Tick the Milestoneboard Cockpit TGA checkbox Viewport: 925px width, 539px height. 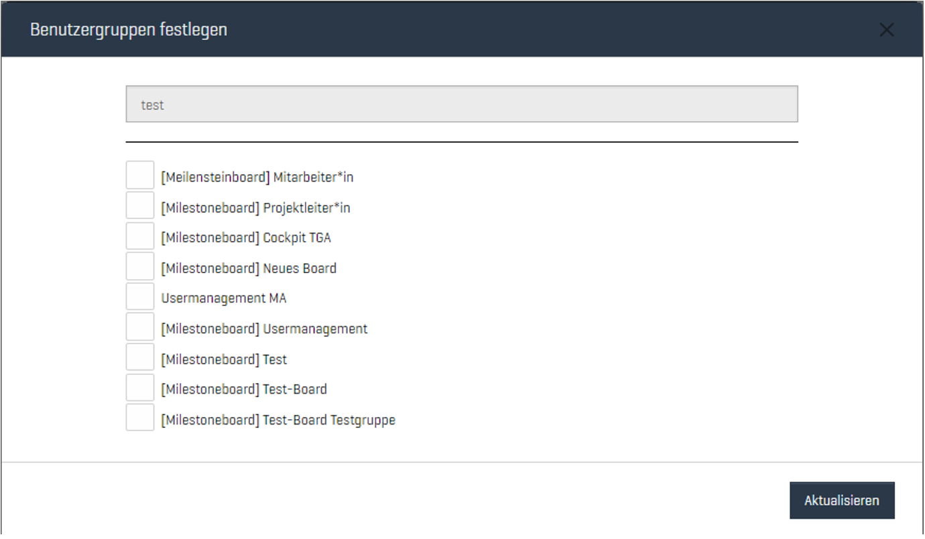[x=140, y=236]
